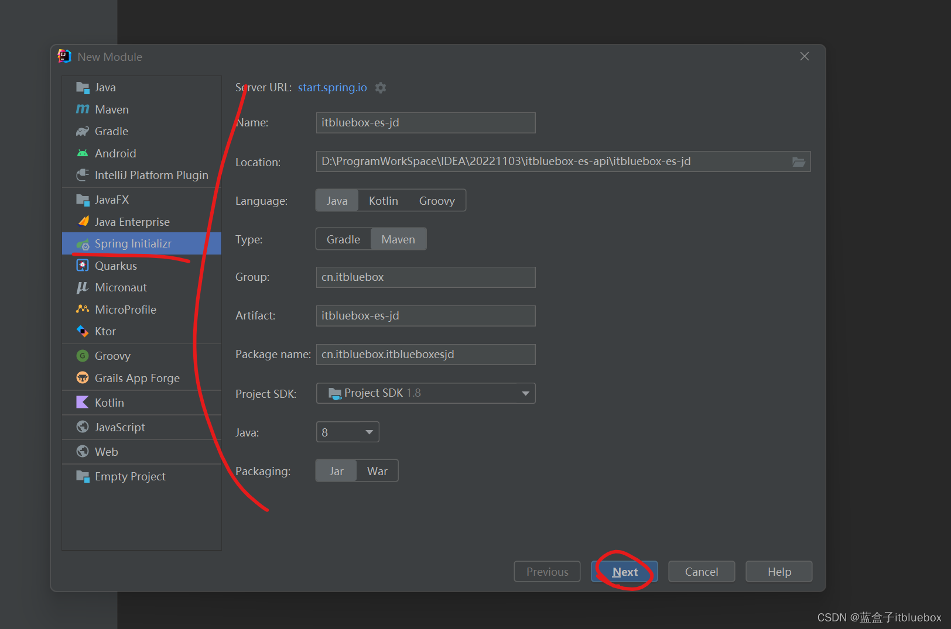Browse for location with folder icon
The image size is (951, 629).
pos(799,162)
